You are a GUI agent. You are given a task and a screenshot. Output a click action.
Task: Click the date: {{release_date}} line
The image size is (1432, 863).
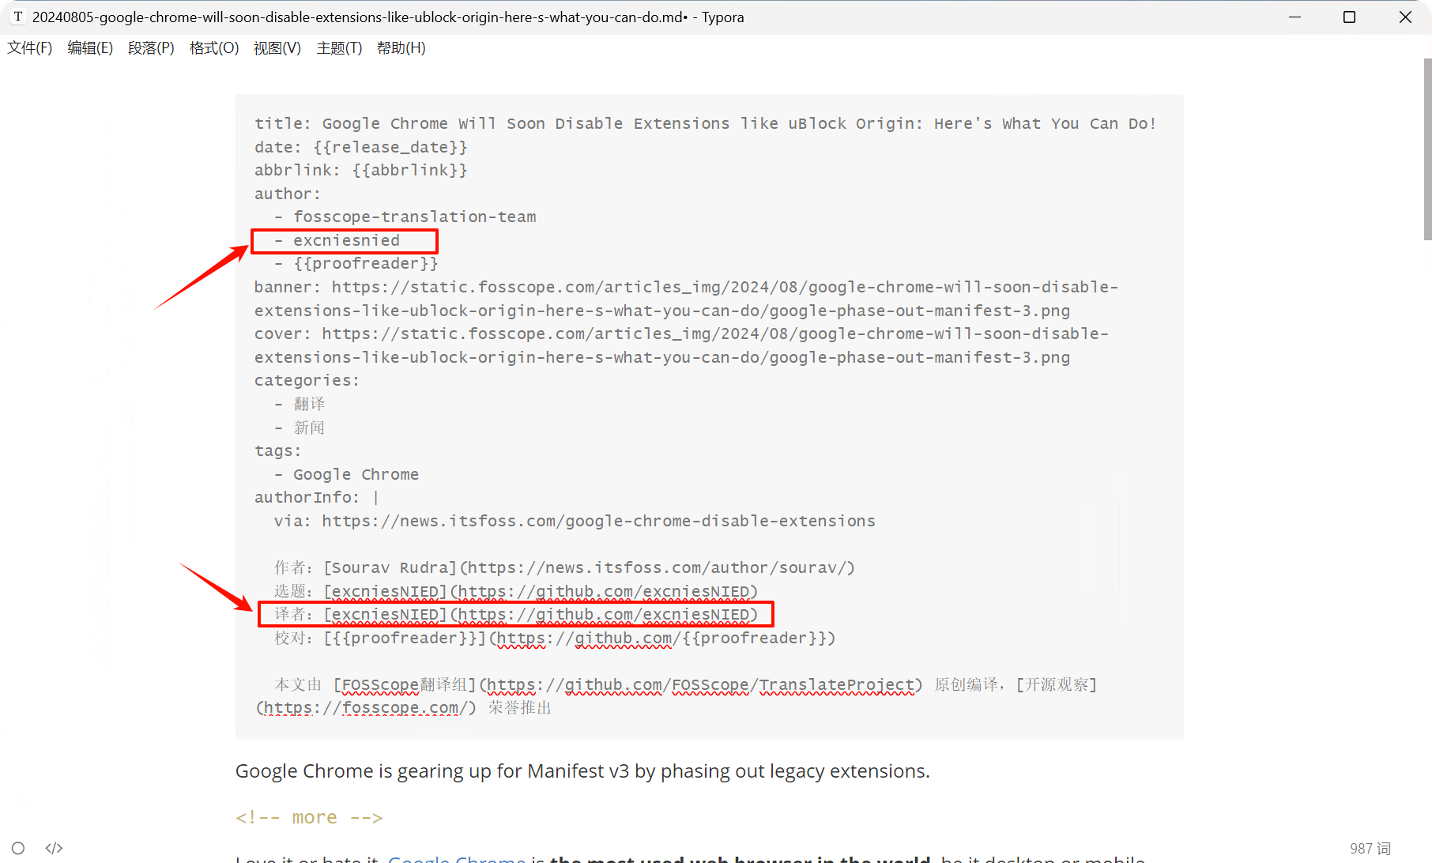[x=360, y=147]
